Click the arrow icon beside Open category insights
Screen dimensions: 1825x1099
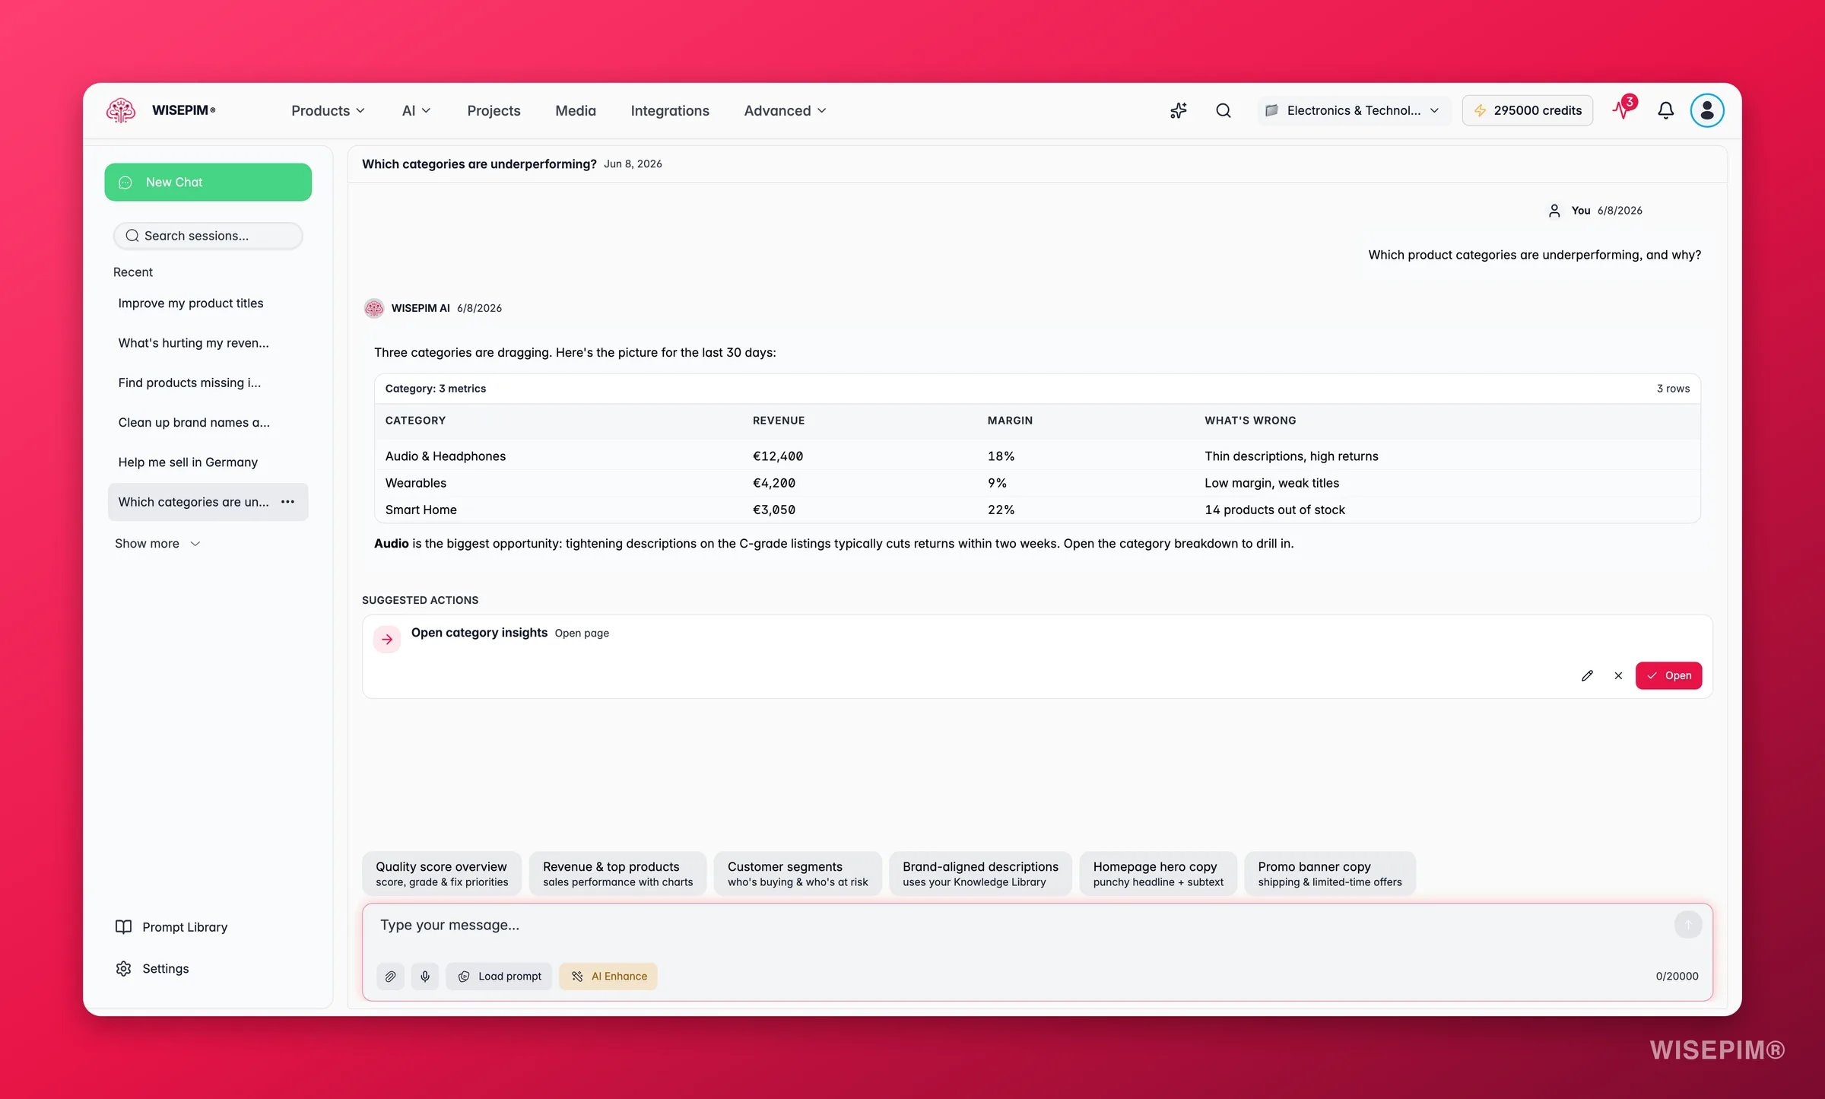pyautogui.click(x=387, y=640)
